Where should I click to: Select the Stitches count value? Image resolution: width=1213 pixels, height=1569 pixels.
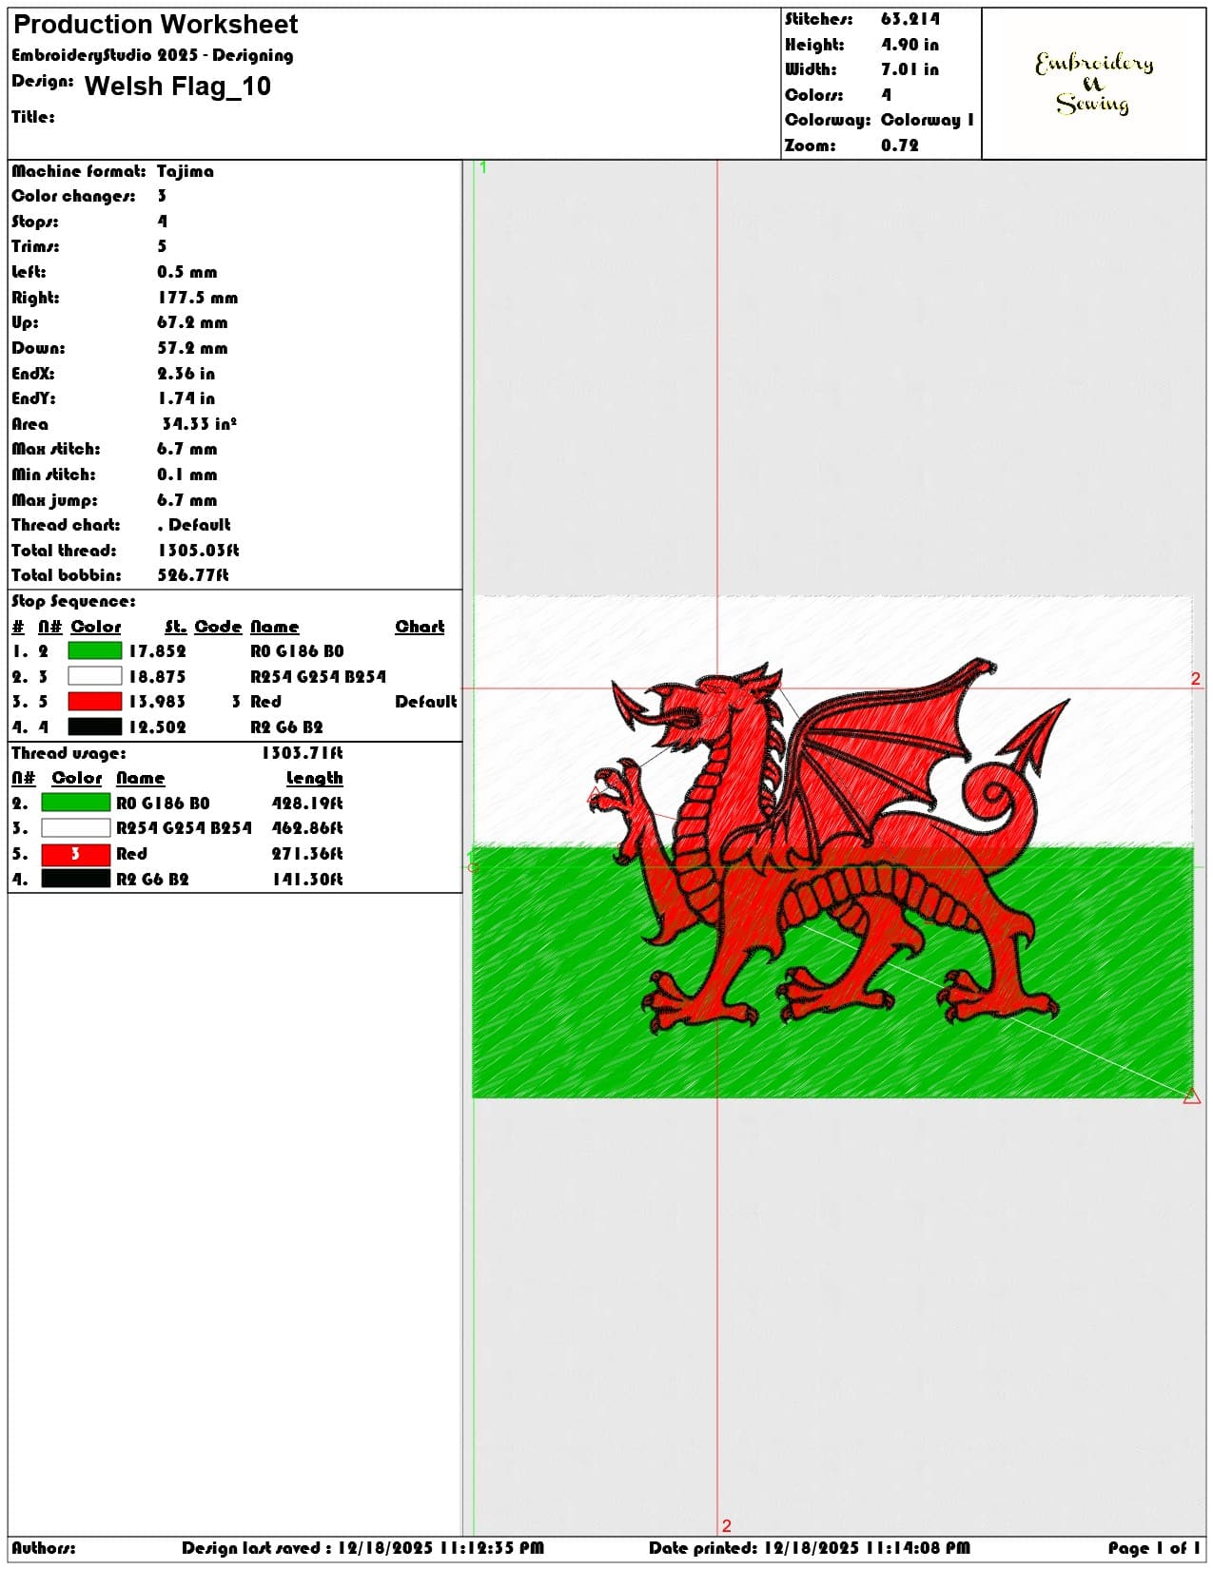[910, 19]
